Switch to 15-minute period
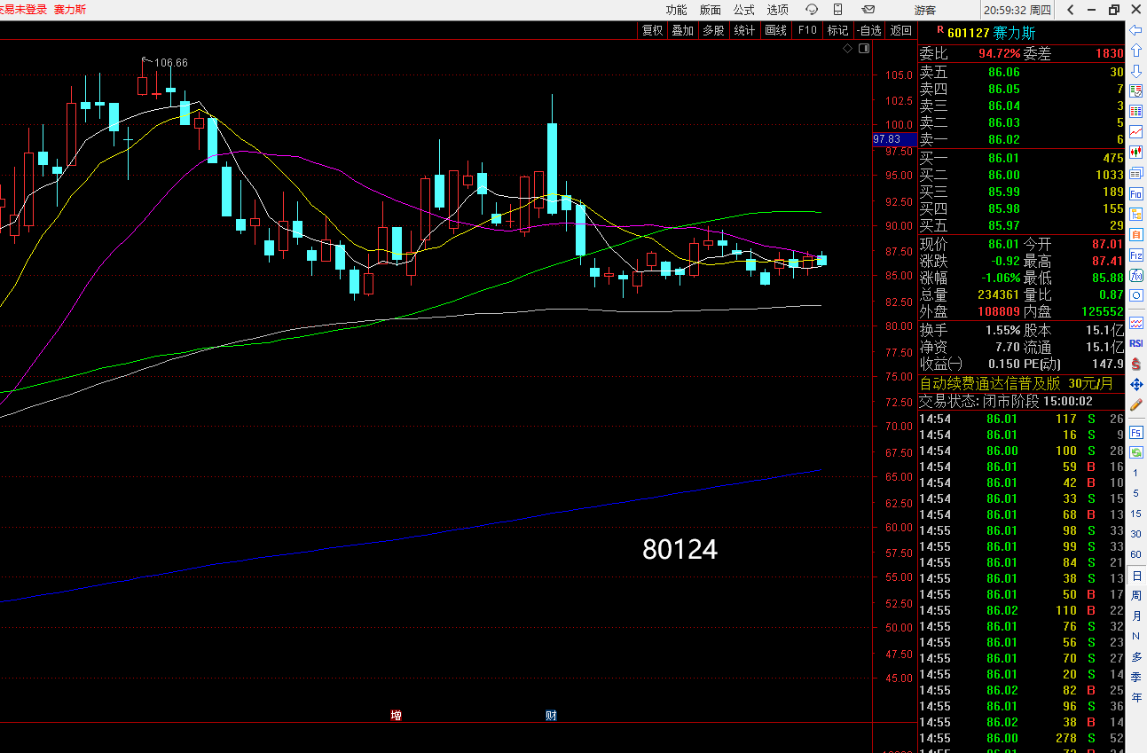The width and height of the screenshot is (1147, 753). tap(1135, 514)
